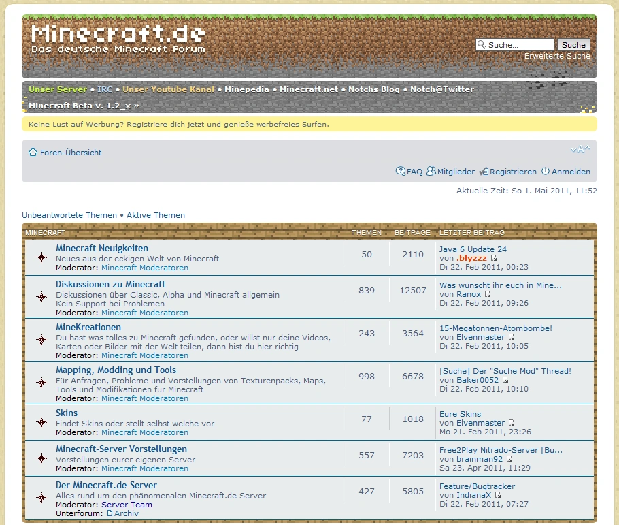Show Unbeantwortete Themen
Screen dimensions: 619x525
pos(69,215)
